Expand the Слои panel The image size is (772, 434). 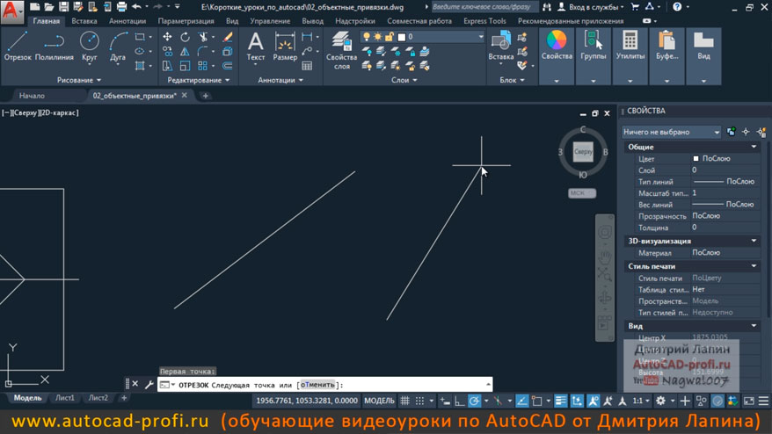[x=404, y=80]
